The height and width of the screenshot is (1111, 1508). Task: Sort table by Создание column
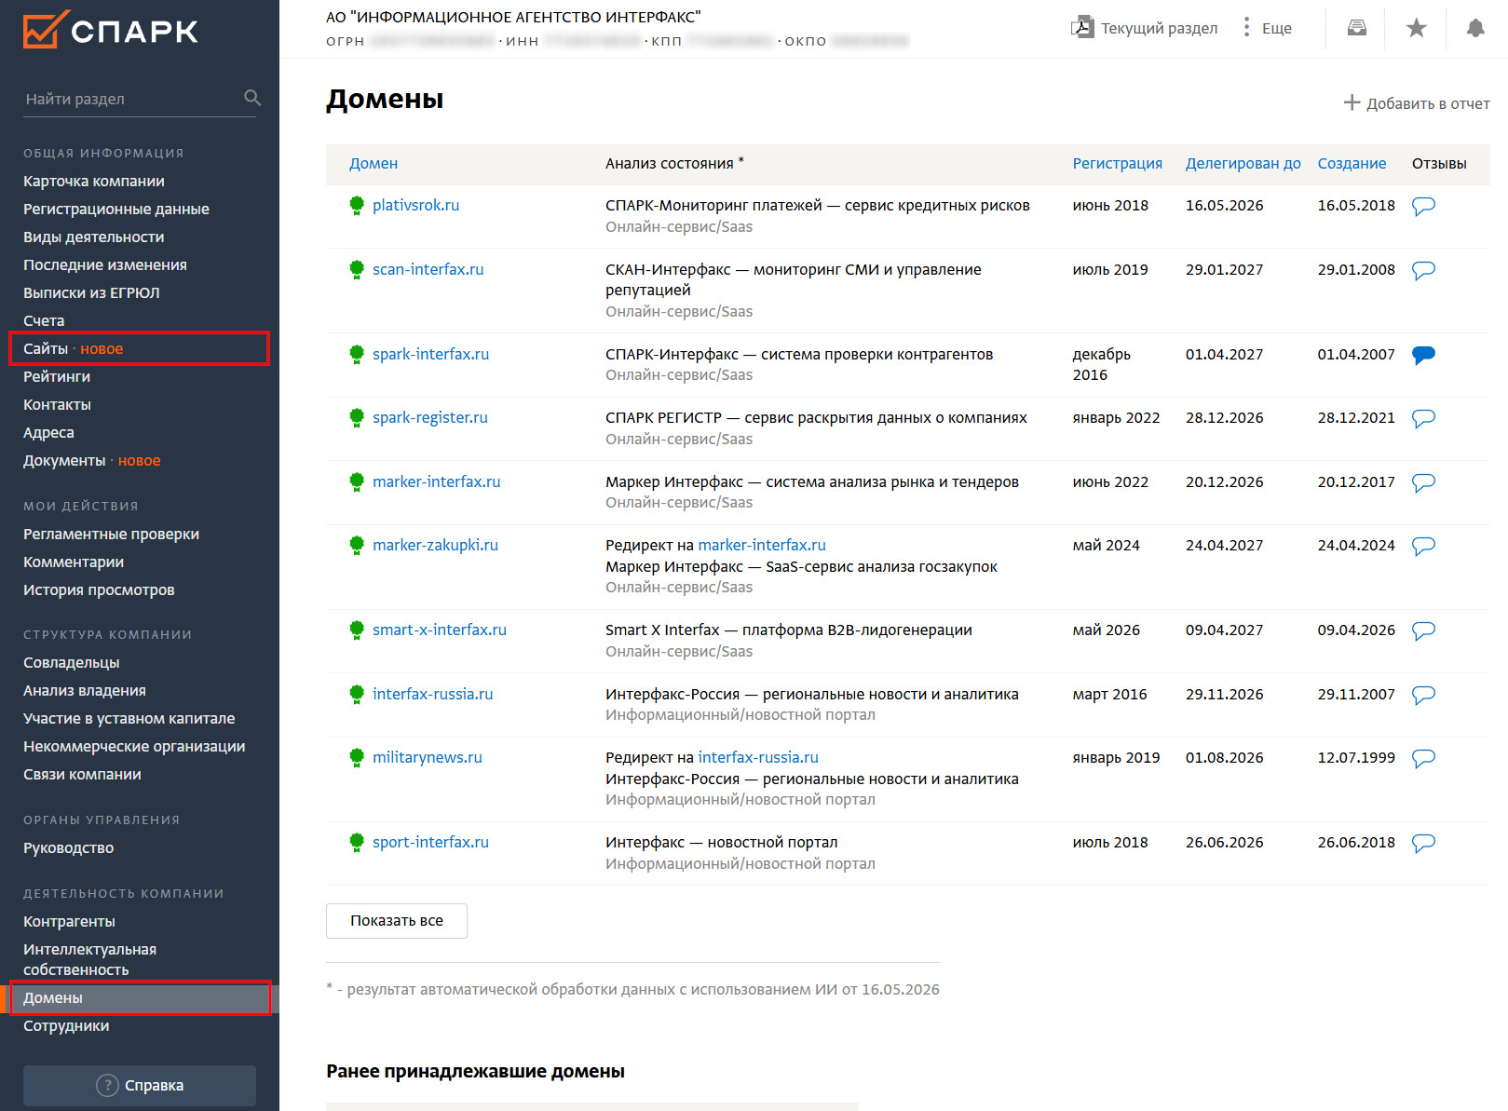coord(1352,163)
